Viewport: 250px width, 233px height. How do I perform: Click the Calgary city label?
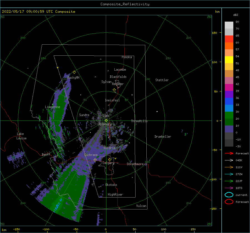click(x=108, y=163)
